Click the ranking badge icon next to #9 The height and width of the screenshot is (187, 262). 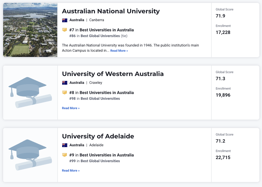(x=65, y=155)
